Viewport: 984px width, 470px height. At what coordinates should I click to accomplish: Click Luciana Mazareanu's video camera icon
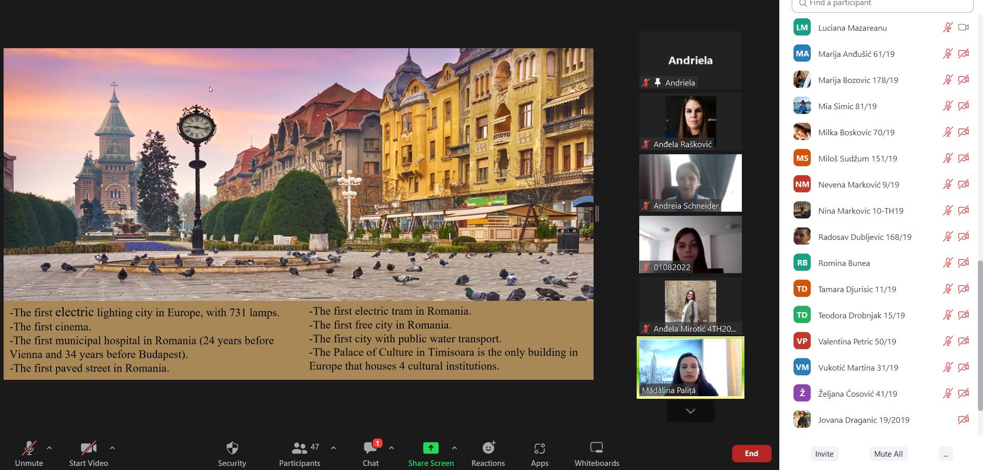click(x=963, y=27)
